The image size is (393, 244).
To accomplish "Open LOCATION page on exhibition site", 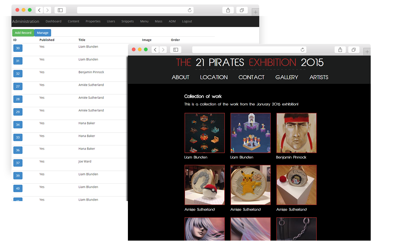I will pos(214,77).
